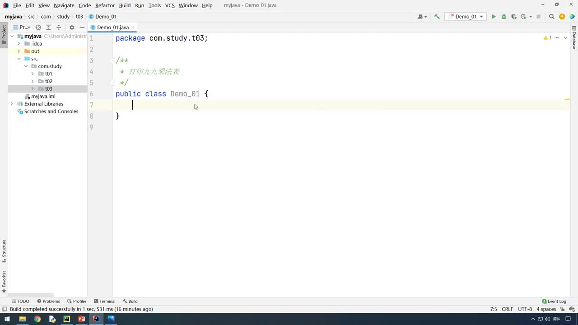Image resolution: width=578 pixels, height=325 pixels.
Task: Open the Edit menu
Action: 30,5
